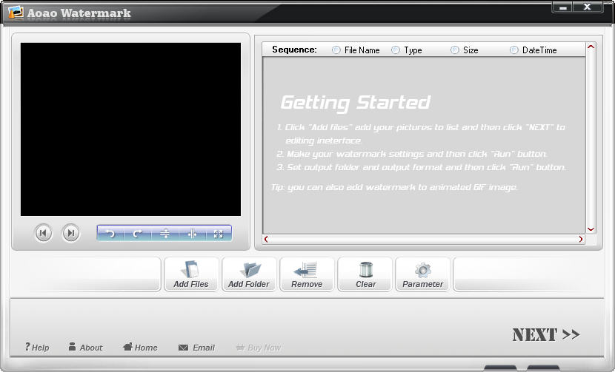
Task: Flip image vertically icon
Action: [164, 234]
